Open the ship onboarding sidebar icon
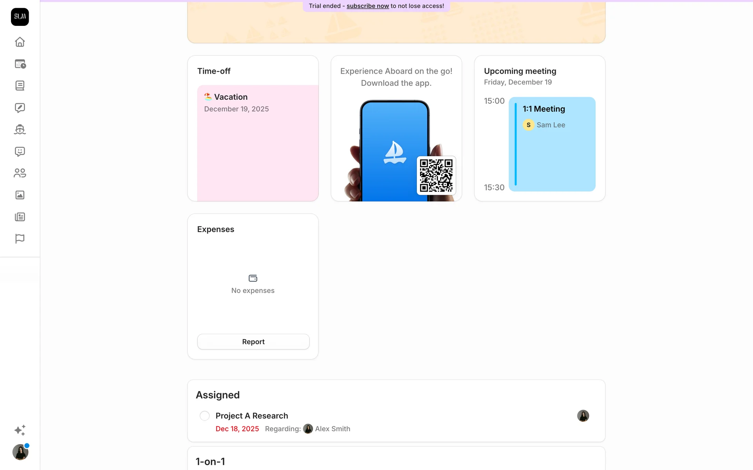The width and height of the screenshot is (753, 470). coord(20,129)
